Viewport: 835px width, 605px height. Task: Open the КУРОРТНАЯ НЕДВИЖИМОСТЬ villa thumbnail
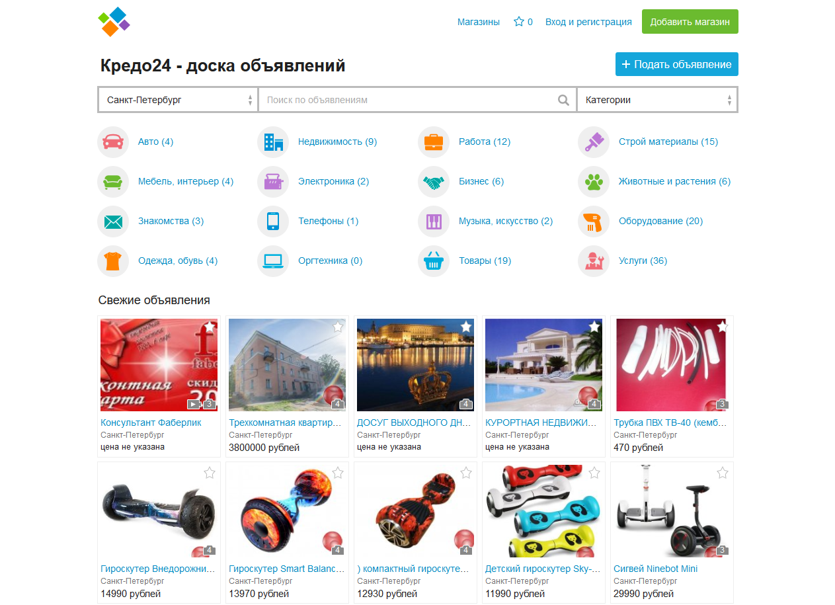[543, 365]
